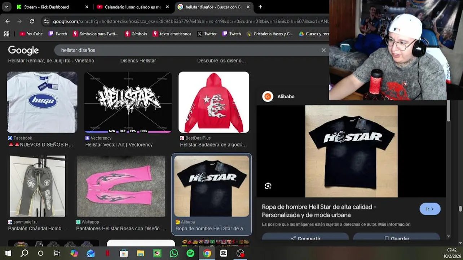Open 'Hellstar-Sudadera de algodó...' caption
This screenshot has width=463, height=260.
pos(213,144)
